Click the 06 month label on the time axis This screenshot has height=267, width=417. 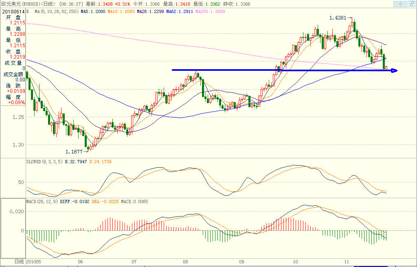(80, 262)
